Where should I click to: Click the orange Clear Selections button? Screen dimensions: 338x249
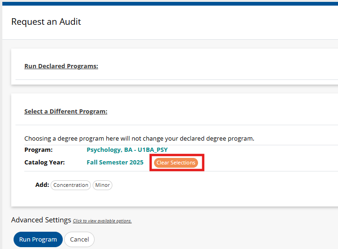tap(176, 163)
